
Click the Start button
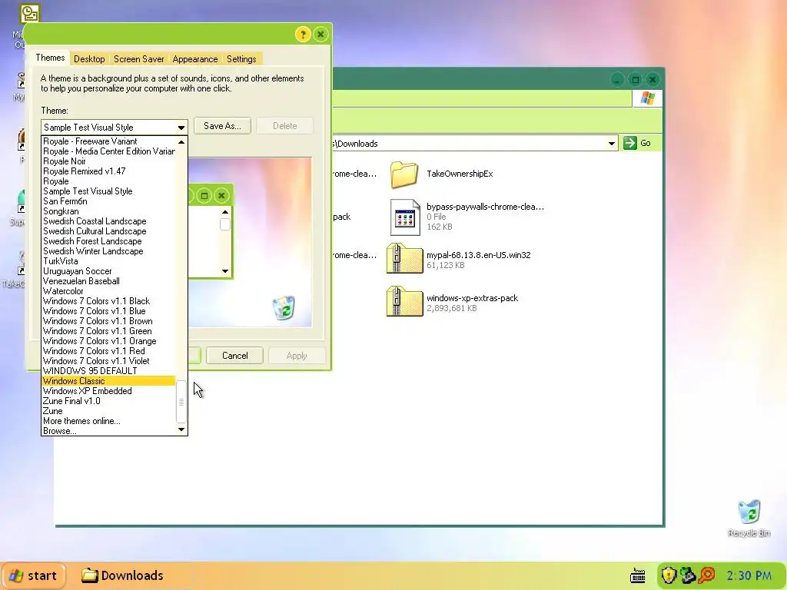pyautogui.click(x=34, y=575)
